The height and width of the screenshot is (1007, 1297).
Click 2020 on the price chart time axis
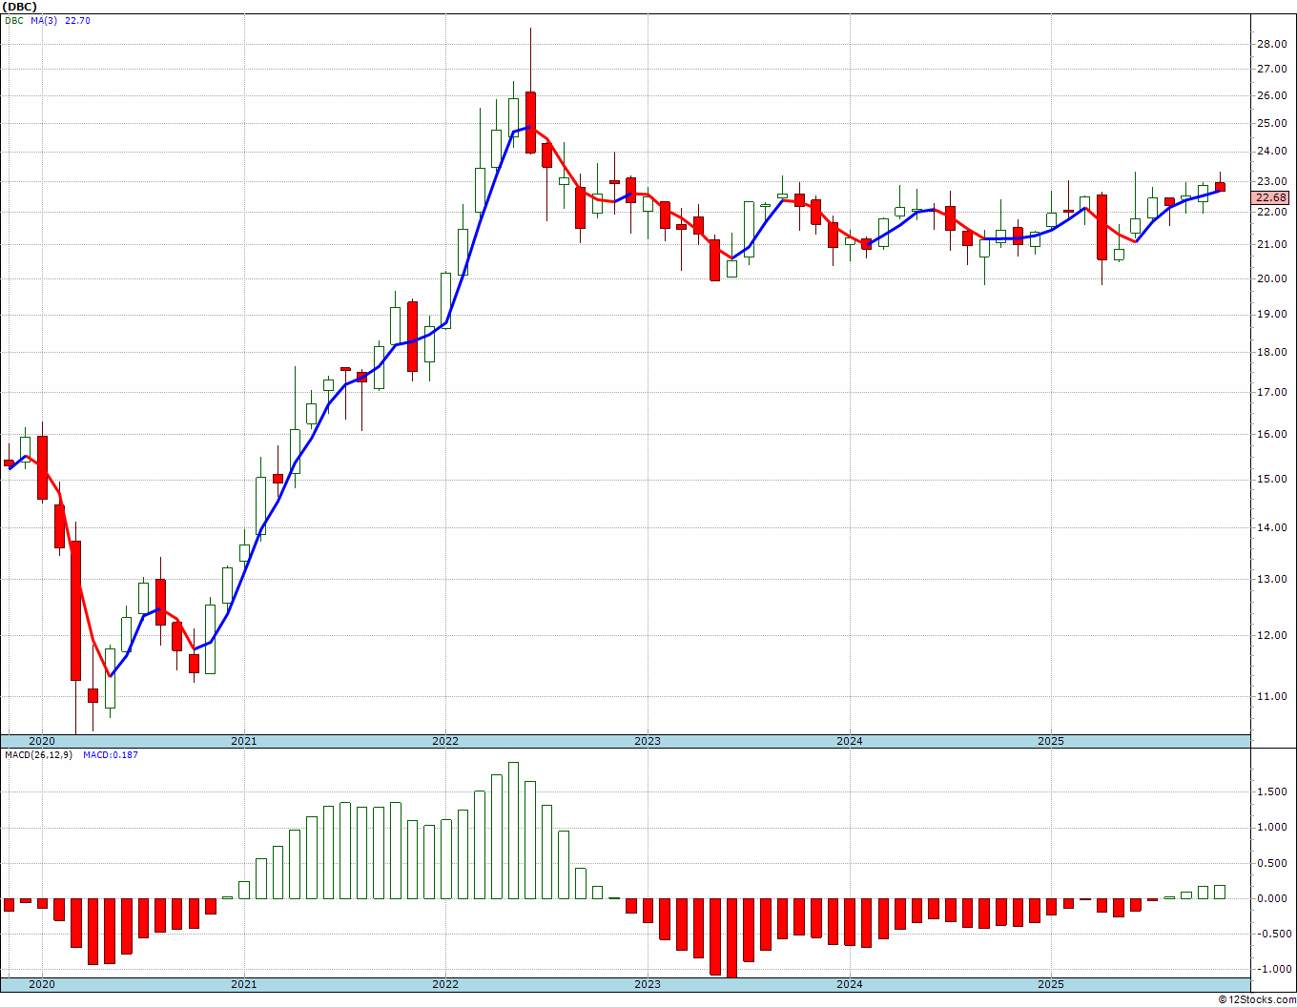coord(42,741)
